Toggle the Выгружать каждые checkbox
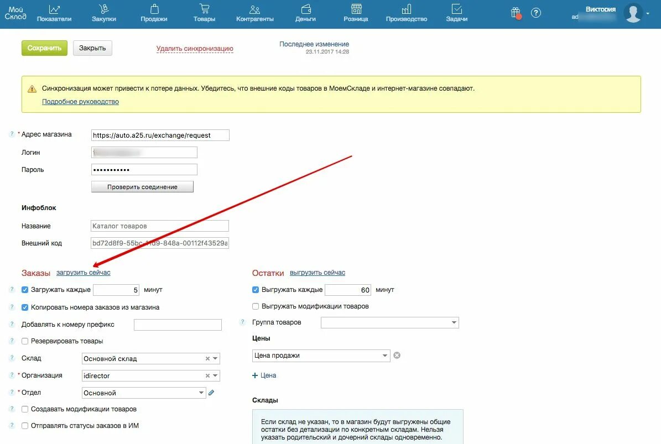This screenshot has height=444, width=661. click(x=256, y=290)
